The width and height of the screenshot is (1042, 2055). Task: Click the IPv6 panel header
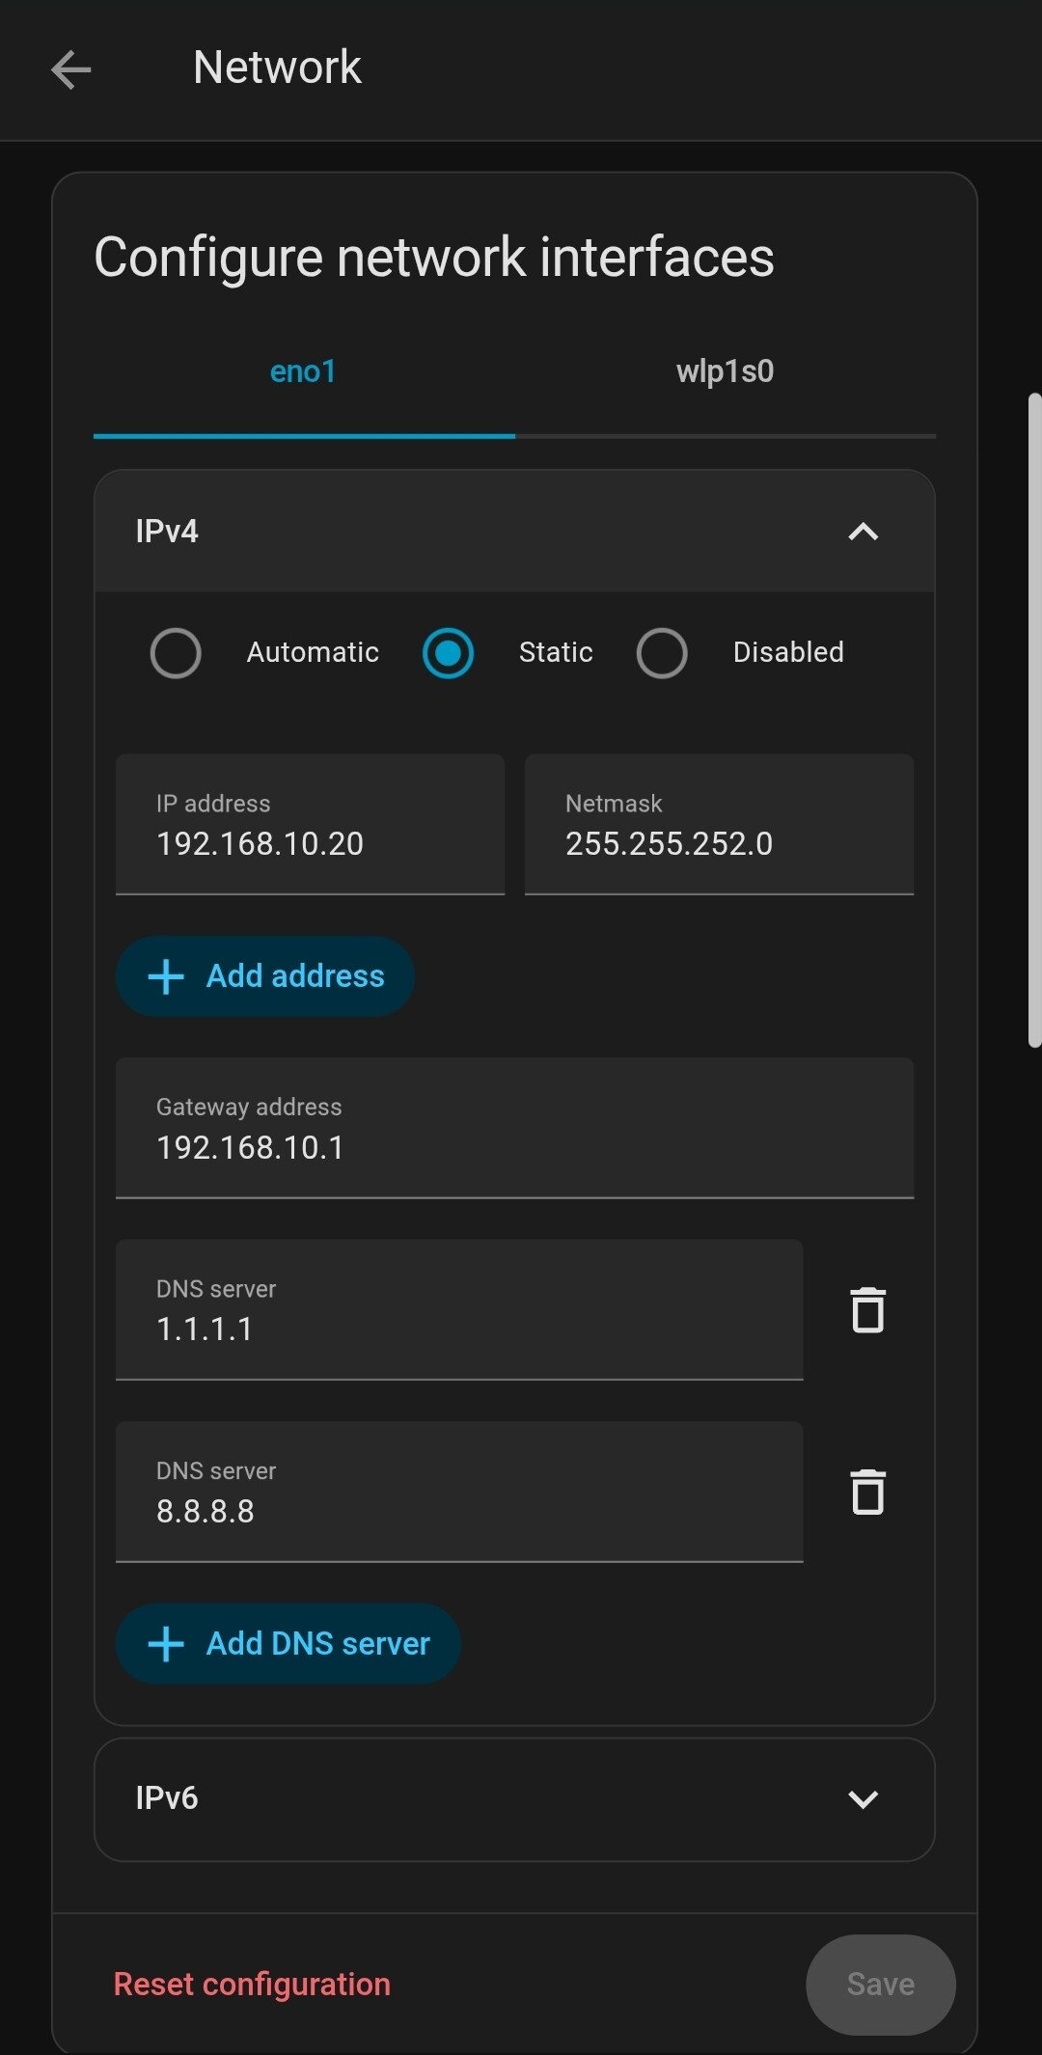(482, 1799)
